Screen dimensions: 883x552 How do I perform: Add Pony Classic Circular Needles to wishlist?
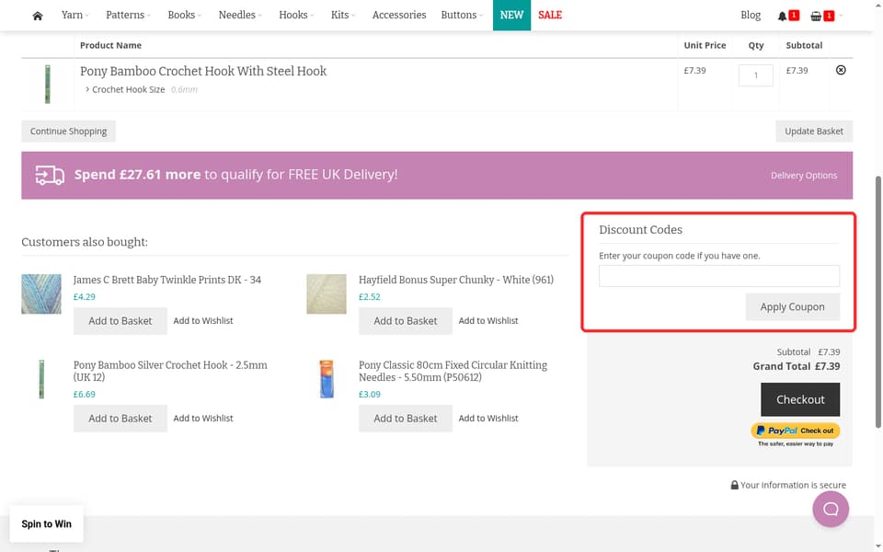coord(488,418)
